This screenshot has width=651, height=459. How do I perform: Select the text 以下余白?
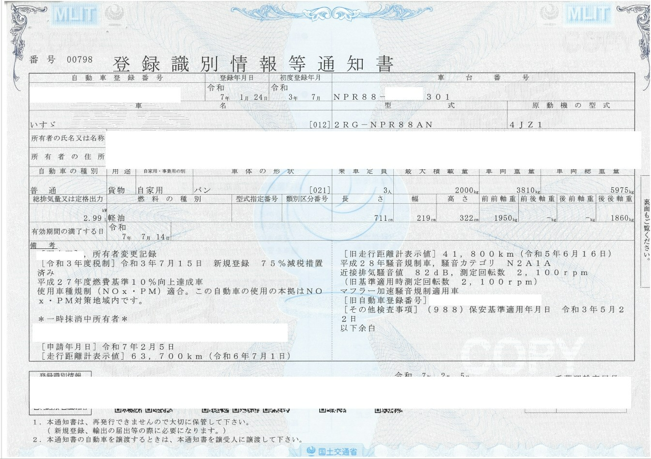pyautogui.click(x=358, y=328)
